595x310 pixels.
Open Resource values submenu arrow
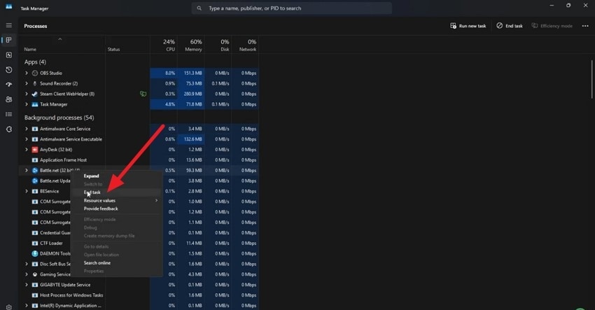click(156, 200)
